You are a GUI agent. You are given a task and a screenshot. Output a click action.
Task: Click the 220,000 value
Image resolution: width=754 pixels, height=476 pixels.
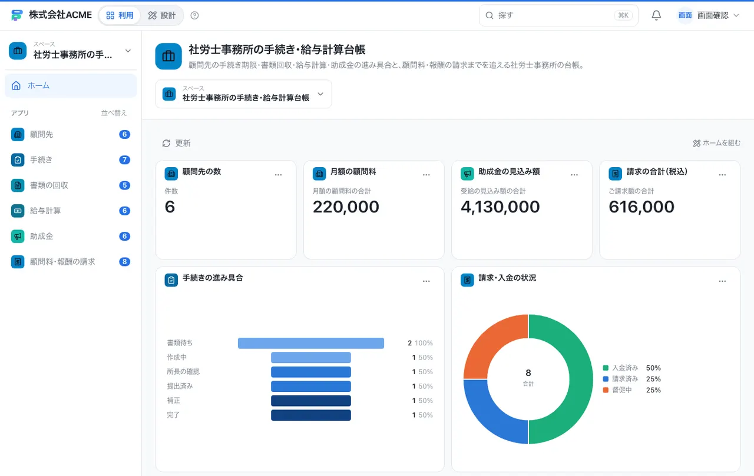[346, 207]
